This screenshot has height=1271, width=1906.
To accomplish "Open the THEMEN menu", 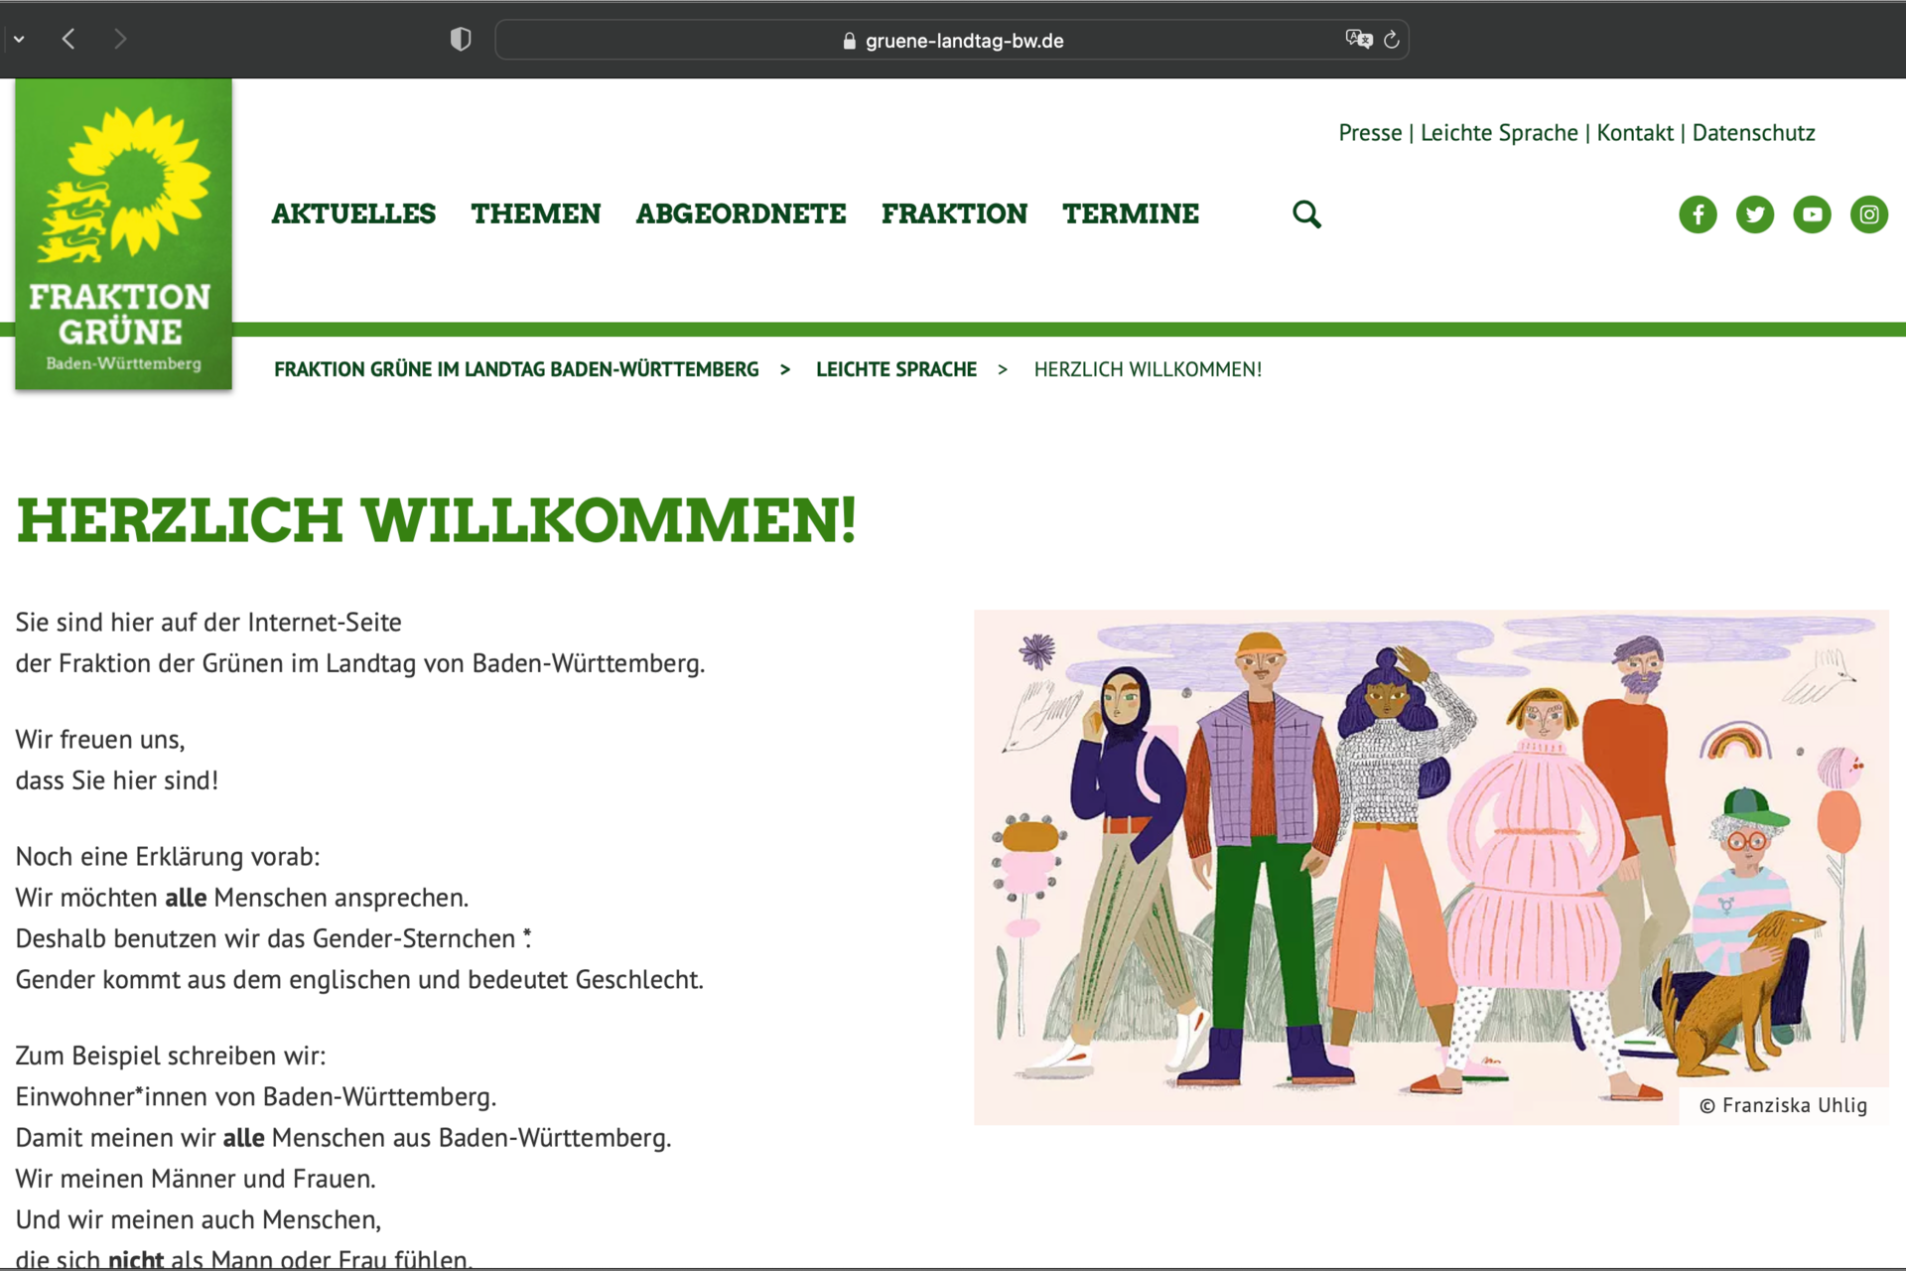I will tap(536, 213).
